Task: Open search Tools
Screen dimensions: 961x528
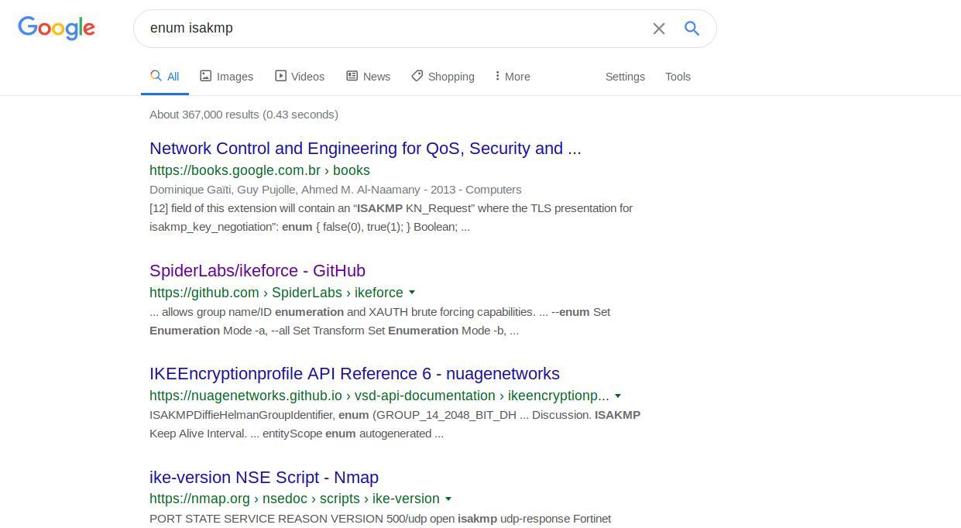Action: [678, 77]
